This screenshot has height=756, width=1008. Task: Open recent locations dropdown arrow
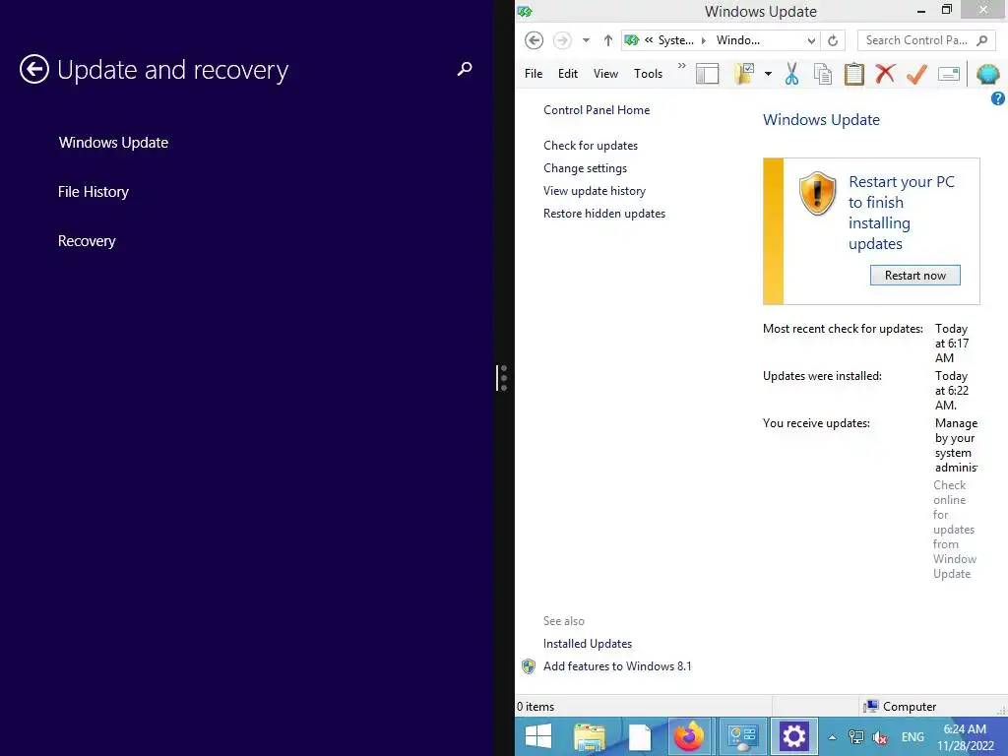[x=586, y=39]
